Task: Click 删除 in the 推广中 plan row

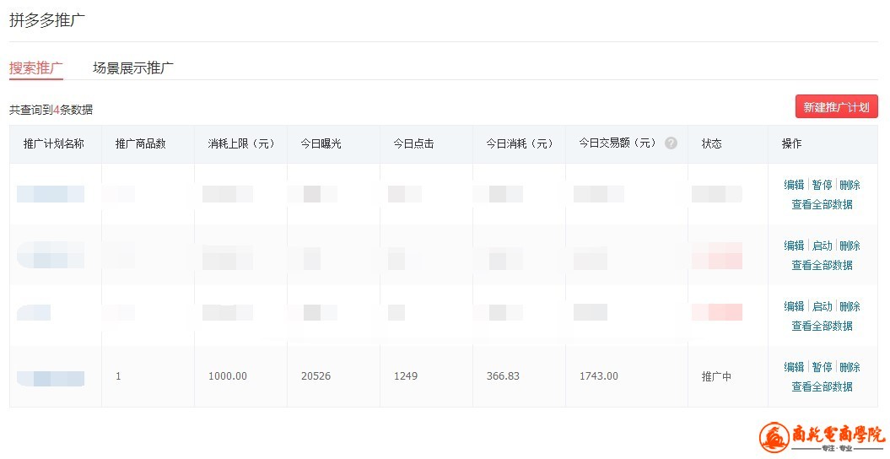Action: [x=850, y=367]
